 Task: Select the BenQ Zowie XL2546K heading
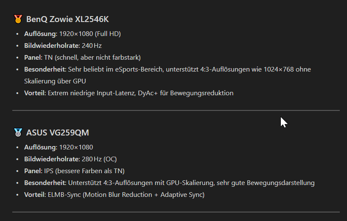click(67, 19)
